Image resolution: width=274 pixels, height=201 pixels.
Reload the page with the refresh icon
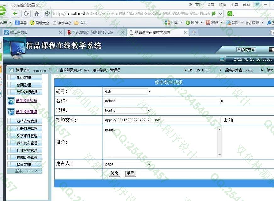coord(26,14)
